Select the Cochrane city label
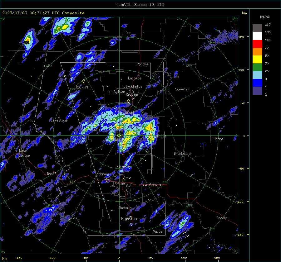This screenshot has width=281, height=262. pos(102,174)
